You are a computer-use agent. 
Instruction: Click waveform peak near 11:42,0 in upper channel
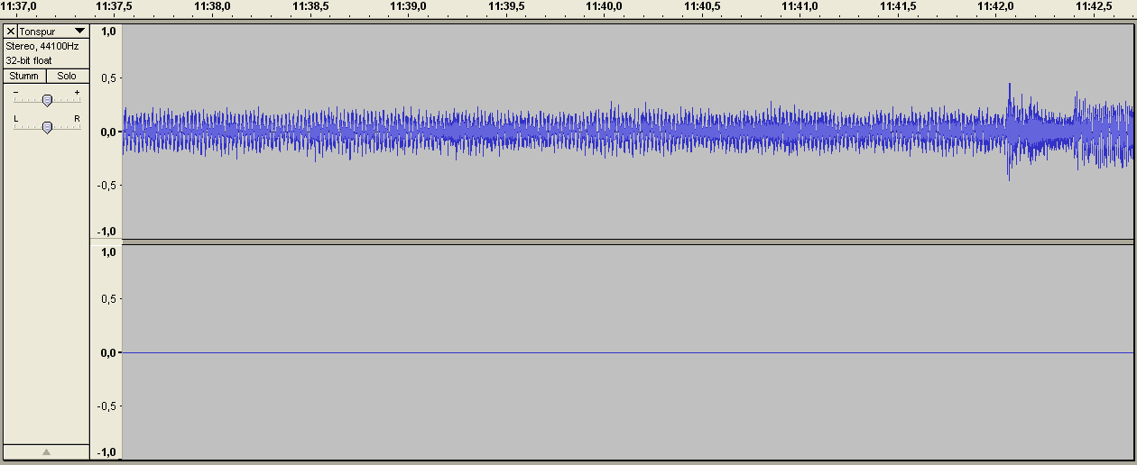click(1009, 132)
